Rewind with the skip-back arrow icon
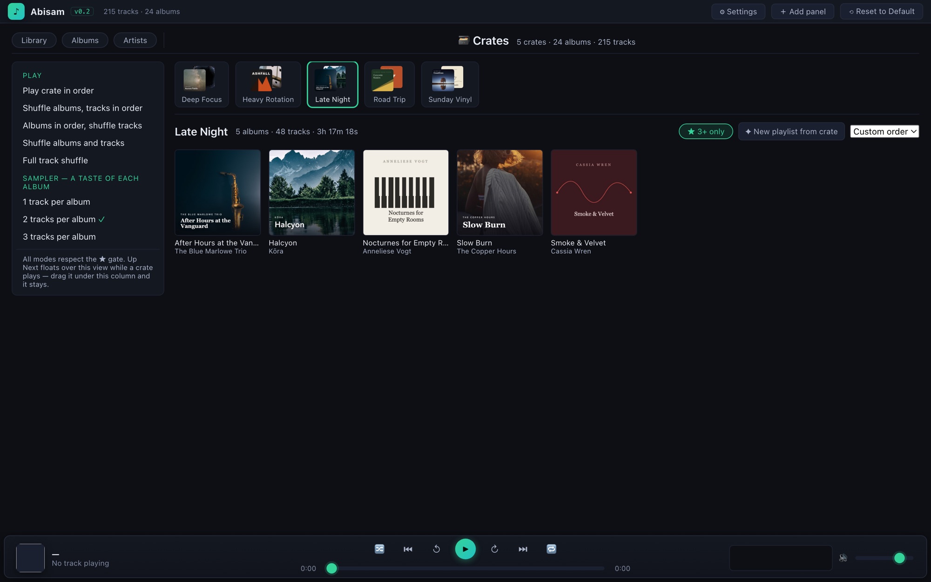931x582 pixels. coord(436,549)
